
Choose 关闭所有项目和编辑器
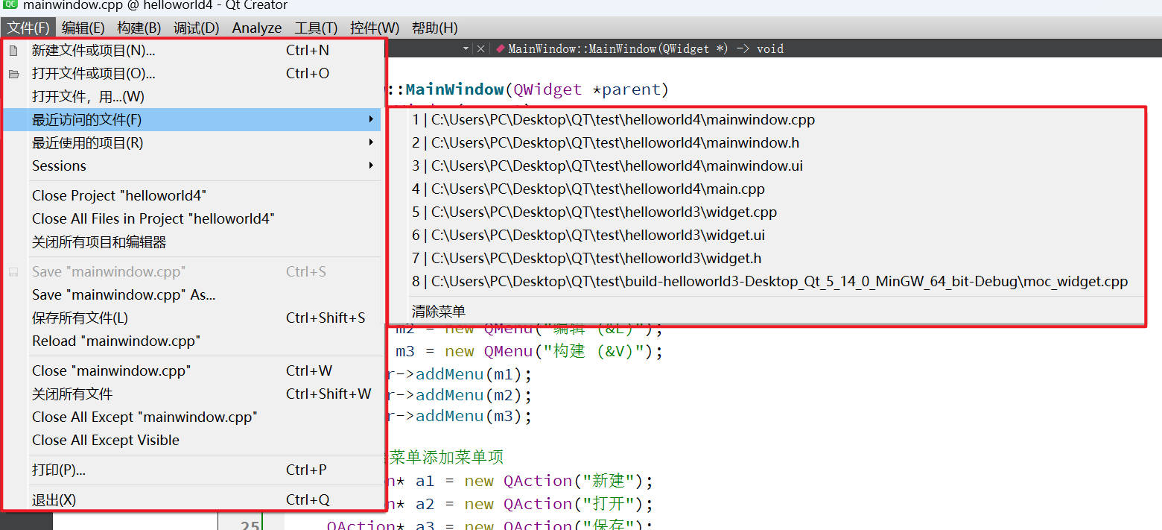[192, 242]
